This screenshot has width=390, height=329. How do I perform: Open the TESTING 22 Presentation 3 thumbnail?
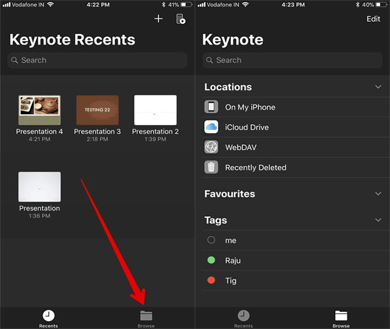pos(97,110)
